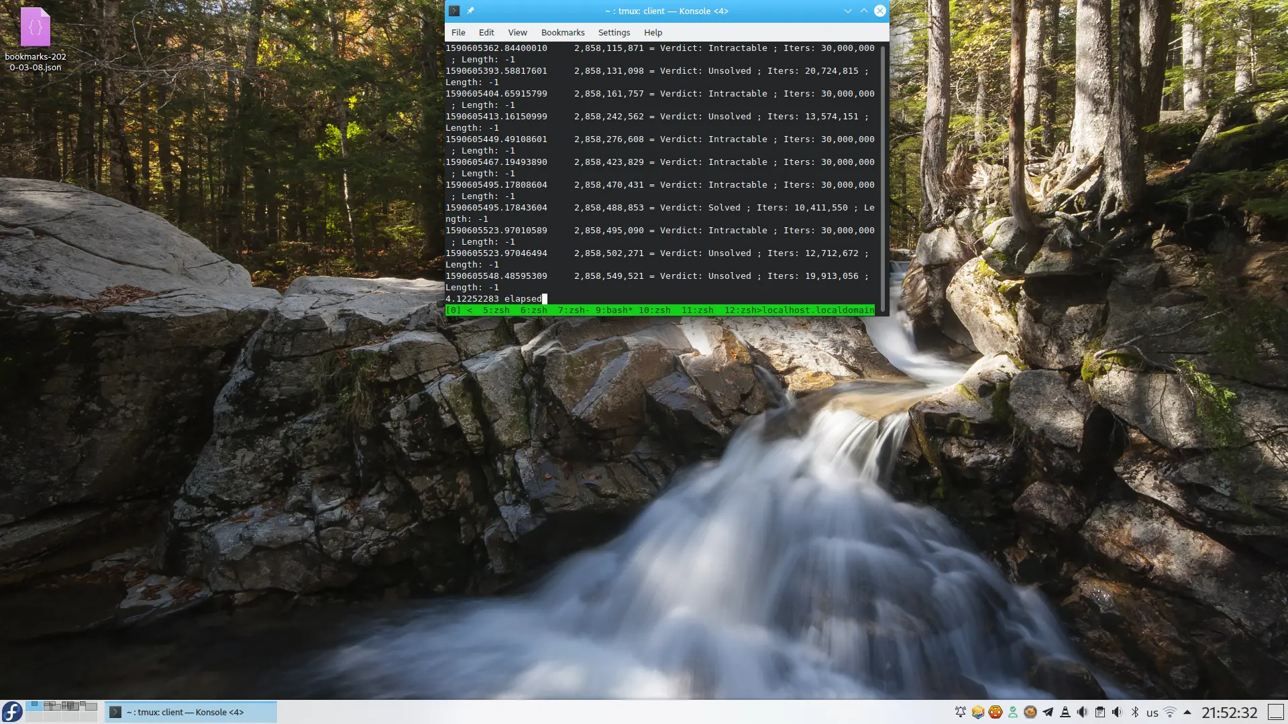Open the Telegram paper plane tray icon
Image resolution: width=1288 pixels, height=724 pixels.
pos(1048,712)
